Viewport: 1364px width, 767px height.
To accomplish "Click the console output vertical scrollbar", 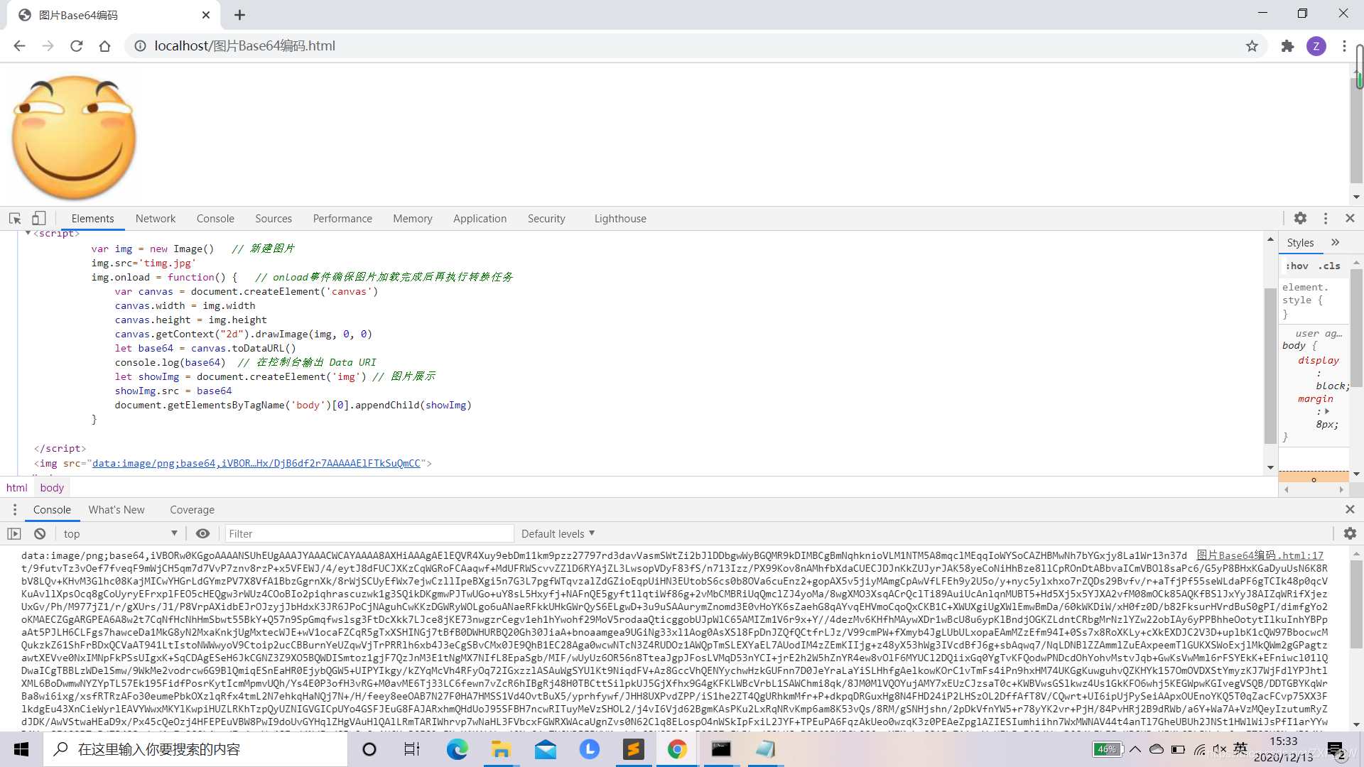I will [1355, 604].
